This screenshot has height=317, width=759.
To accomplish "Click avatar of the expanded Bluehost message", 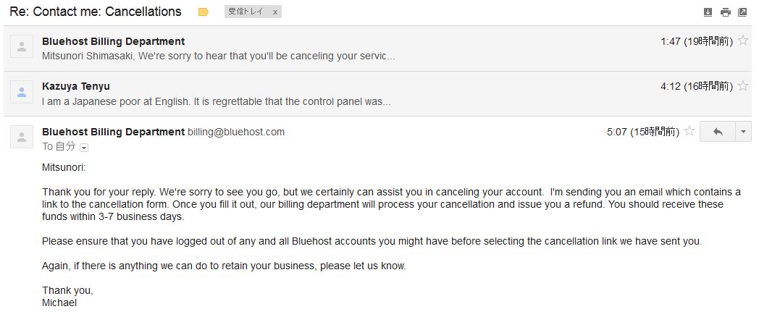I will (x=22, y=137).
